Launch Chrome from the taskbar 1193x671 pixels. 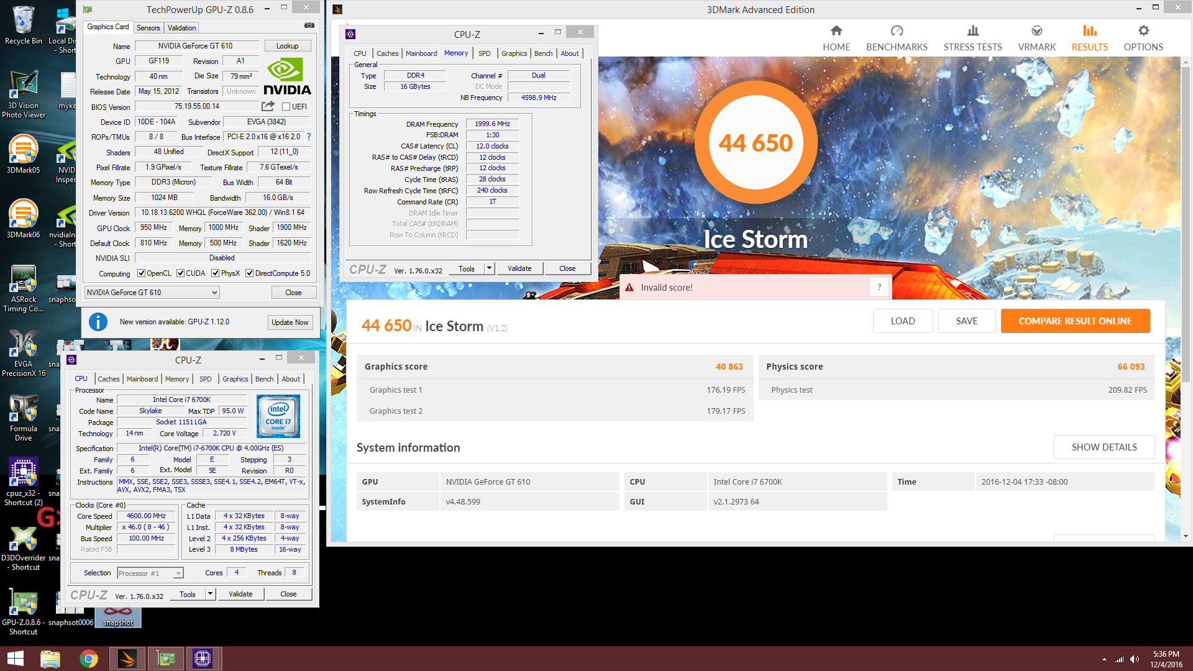pyautogui.click(x=89, y=659)
